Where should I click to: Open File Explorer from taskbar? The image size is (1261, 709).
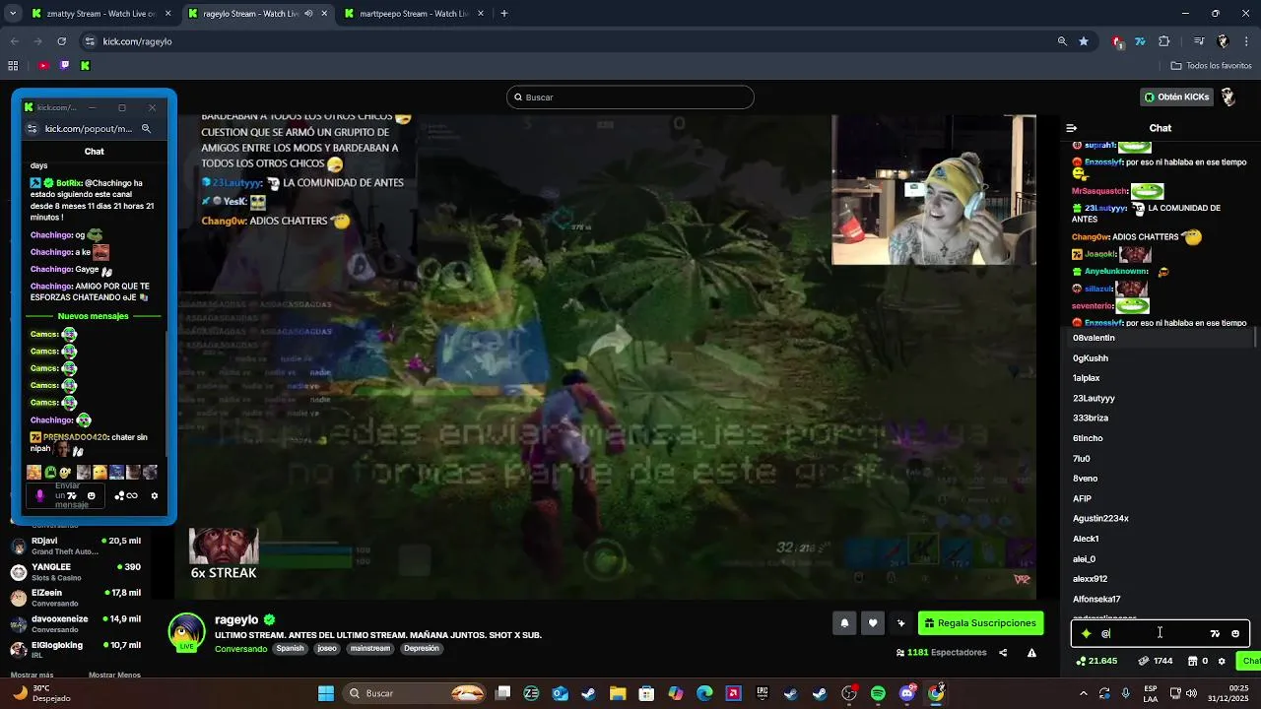coord(617,693)
